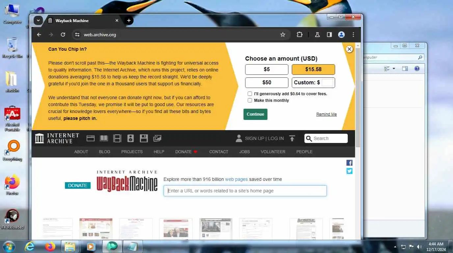
Task: Click the volume speaker tray icon
Action: point(419,247)
